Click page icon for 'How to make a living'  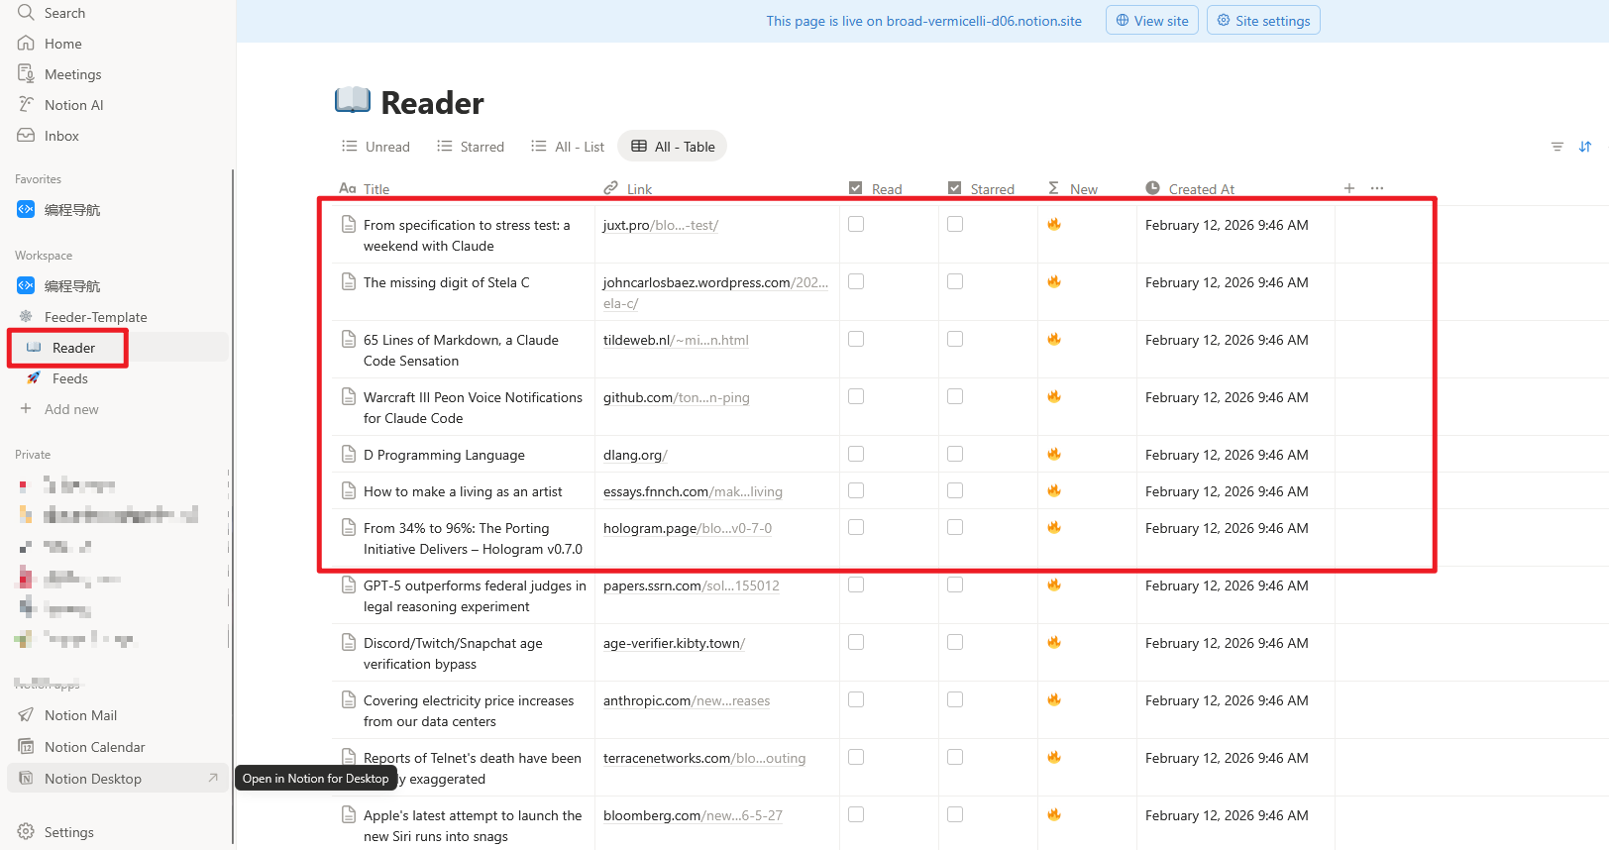pos(349,490)
